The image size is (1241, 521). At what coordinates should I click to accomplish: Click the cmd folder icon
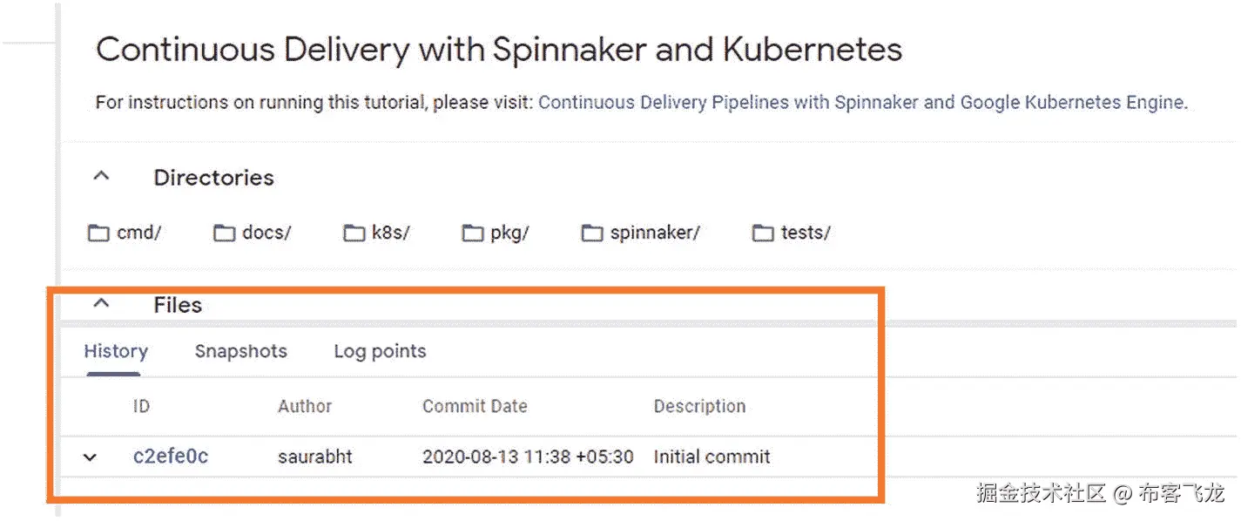pos(98,233)
